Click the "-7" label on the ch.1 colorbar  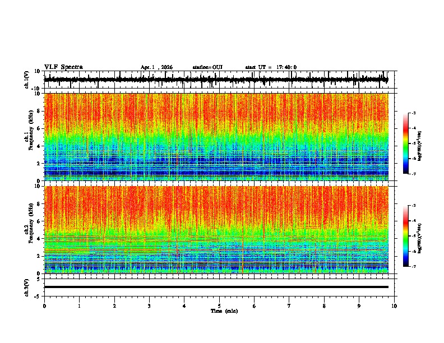(414, 174)
